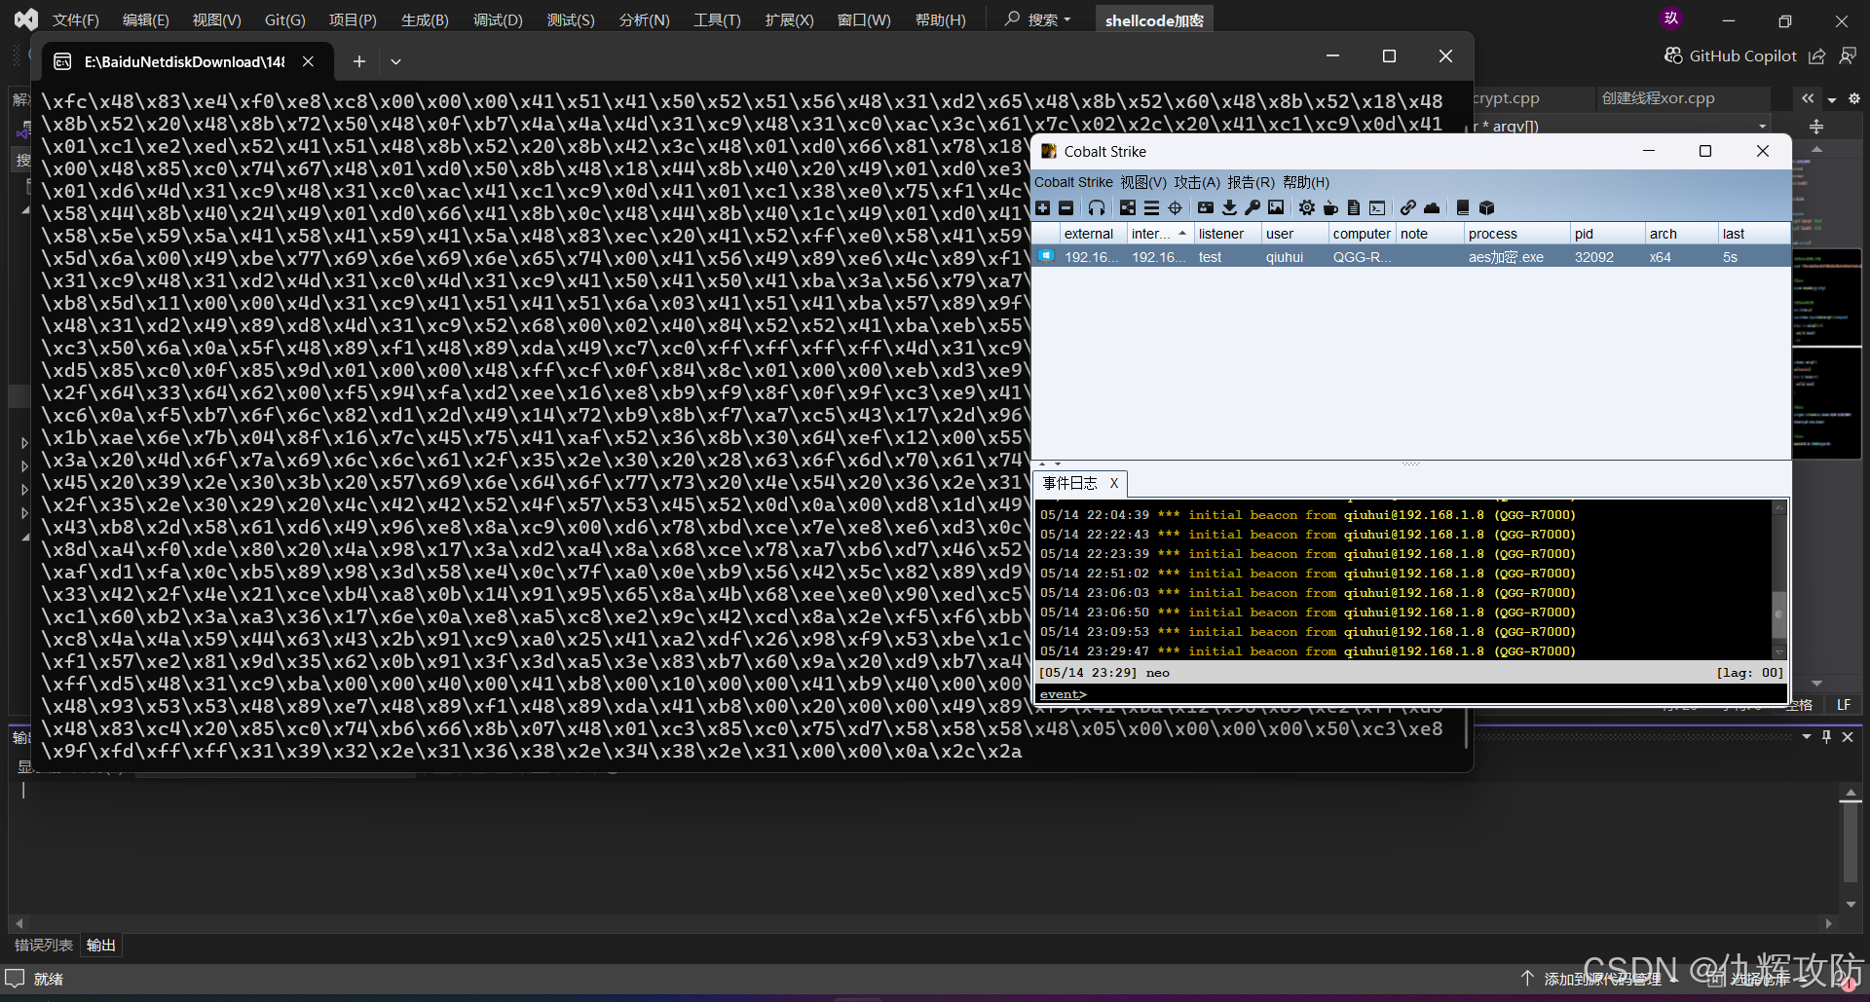
Task: Open the new terminal tab plus button
Action: pos(359,61)
